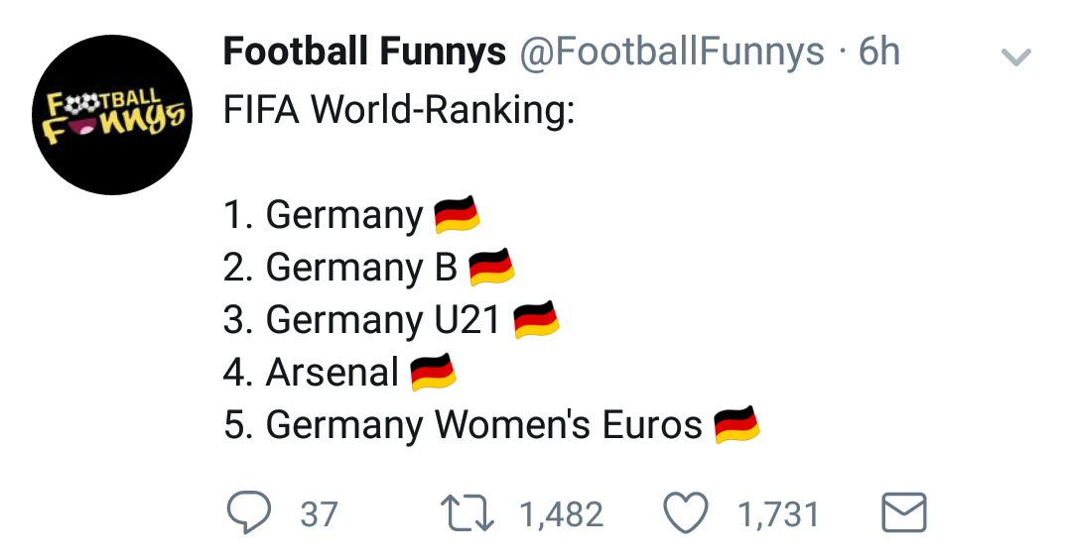The image size is (1066, 560).
Task: Click the '5. Germany Women's Euros' text
Action: tap(464, 425)
